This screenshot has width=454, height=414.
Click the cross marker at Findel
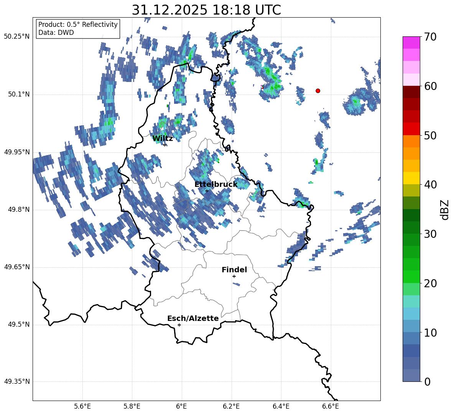[x=234, y=277]
